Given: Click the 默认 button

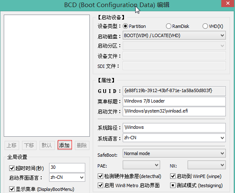Looking at the screenshot, I should point(47,145).
